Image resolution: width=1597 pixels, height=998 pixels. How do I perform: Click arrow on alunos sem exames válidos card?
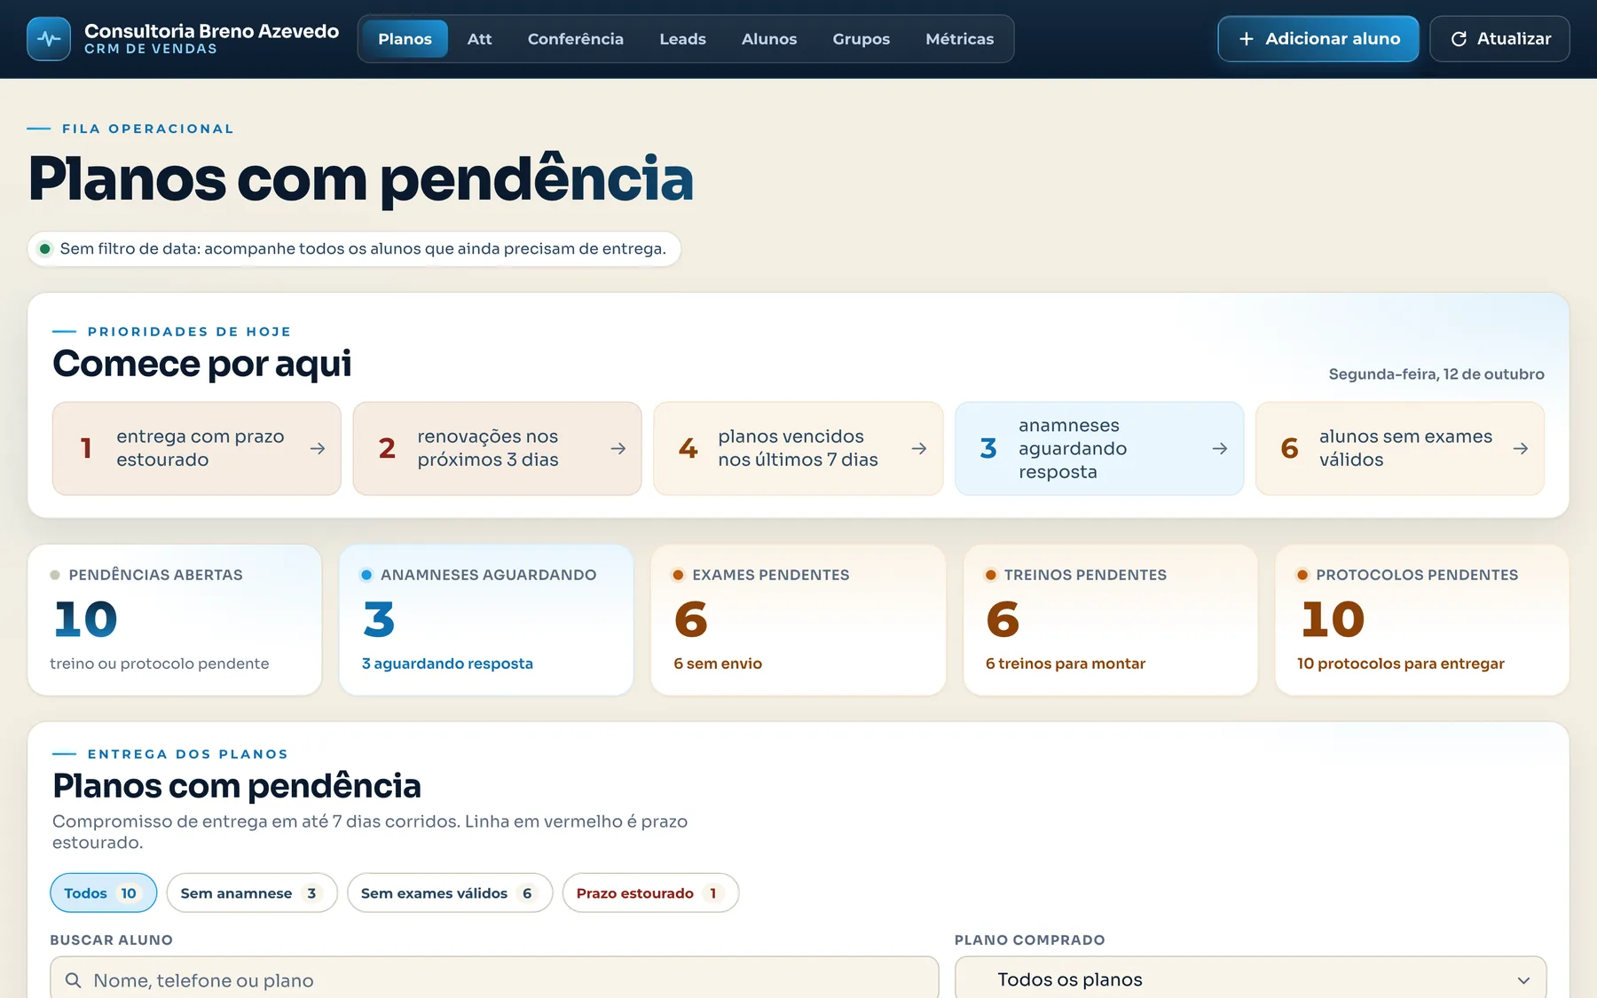point(1521,449)
